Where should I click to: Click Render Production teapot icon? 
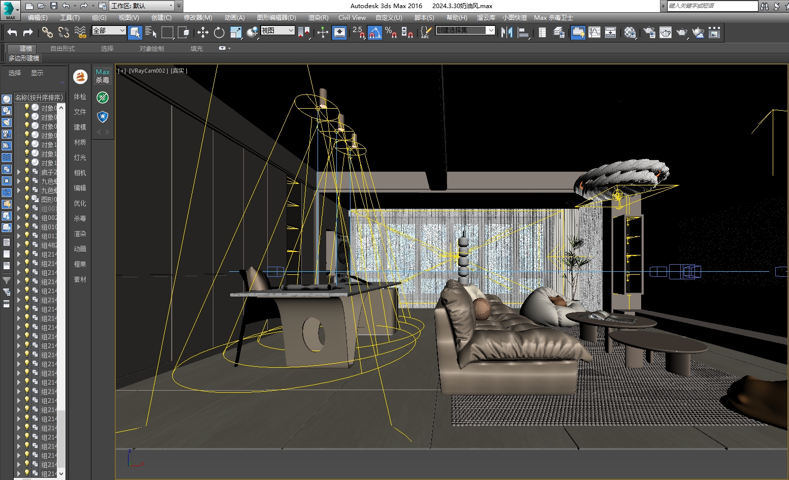point(682,33)
